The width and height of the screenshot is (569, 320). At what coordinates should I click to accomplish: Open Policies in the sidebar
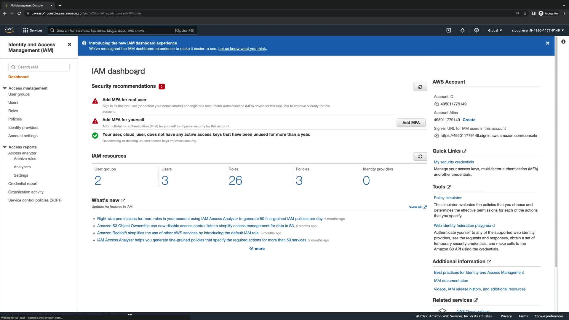click(x=15, y=119)
